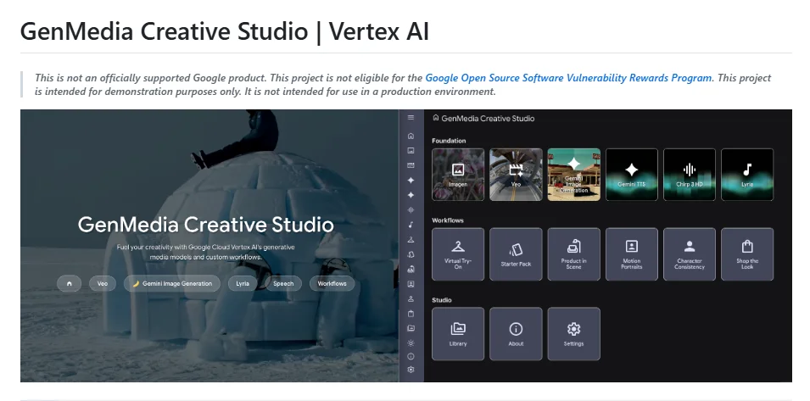Image resolution: width=810 pixels, height=401 pixels.
Task: Open the Chirp 3 HD tile
Action: pos(690,175)
